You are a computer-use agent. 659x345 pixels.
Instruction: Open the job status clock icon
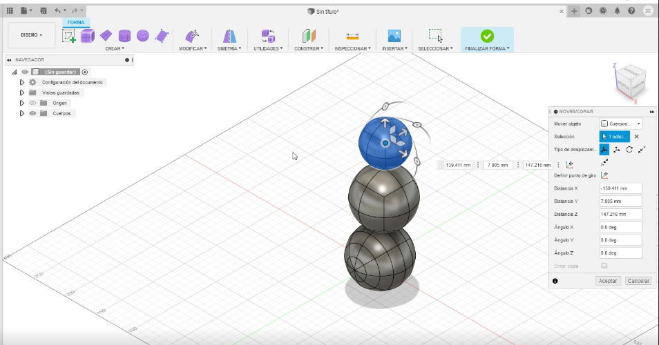coord(602,11)
